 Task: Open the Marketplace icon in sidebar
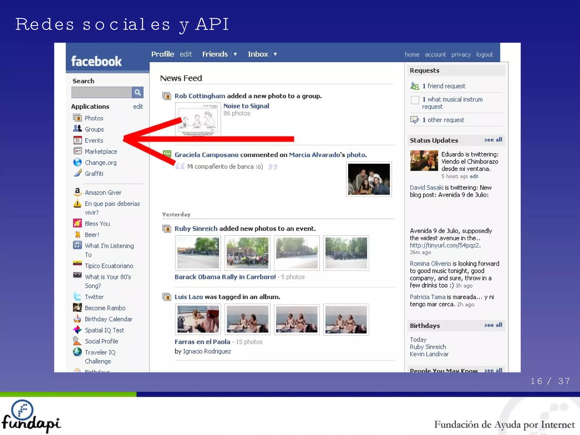point(77,151)
